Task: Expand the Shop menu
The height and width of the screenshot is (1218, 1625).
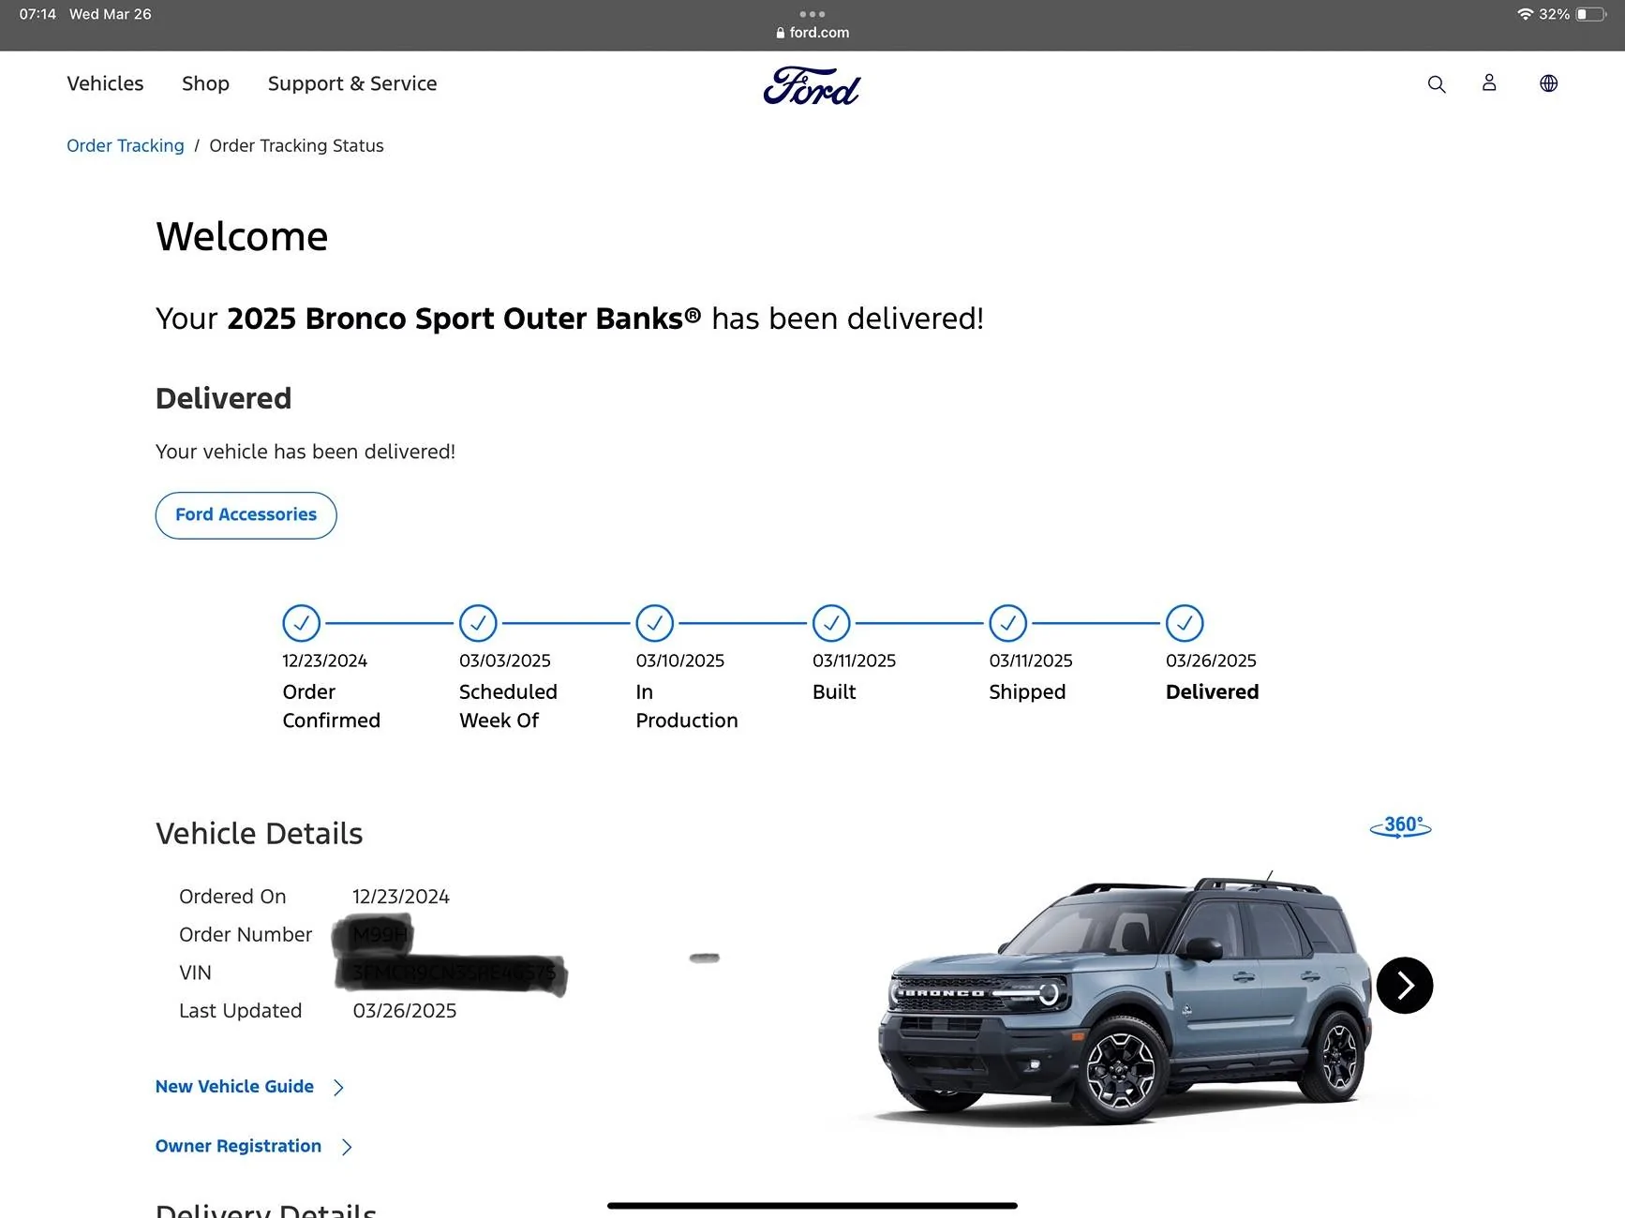Action: 205,83
